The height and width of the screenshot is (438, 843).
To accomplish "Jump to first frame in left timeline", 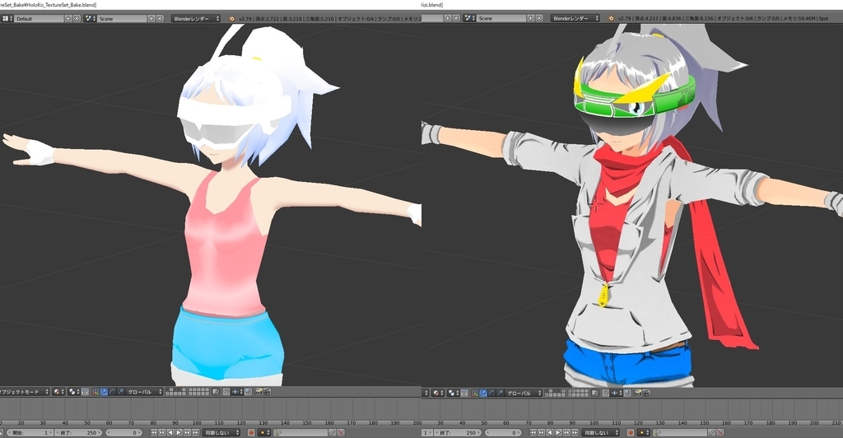I will click(x=153, y=432).
